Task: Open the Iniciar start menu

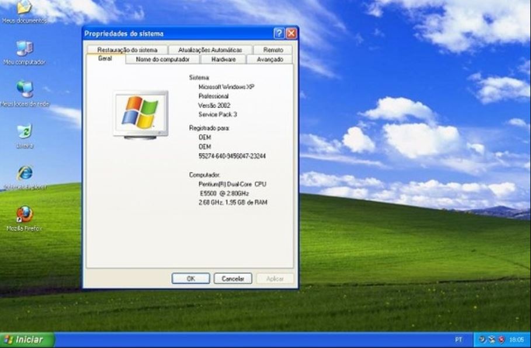Action: (x=27, y=340)
